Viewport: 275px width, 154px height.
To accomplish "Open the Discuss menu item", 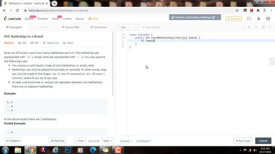I will click(x=79, y=19).
